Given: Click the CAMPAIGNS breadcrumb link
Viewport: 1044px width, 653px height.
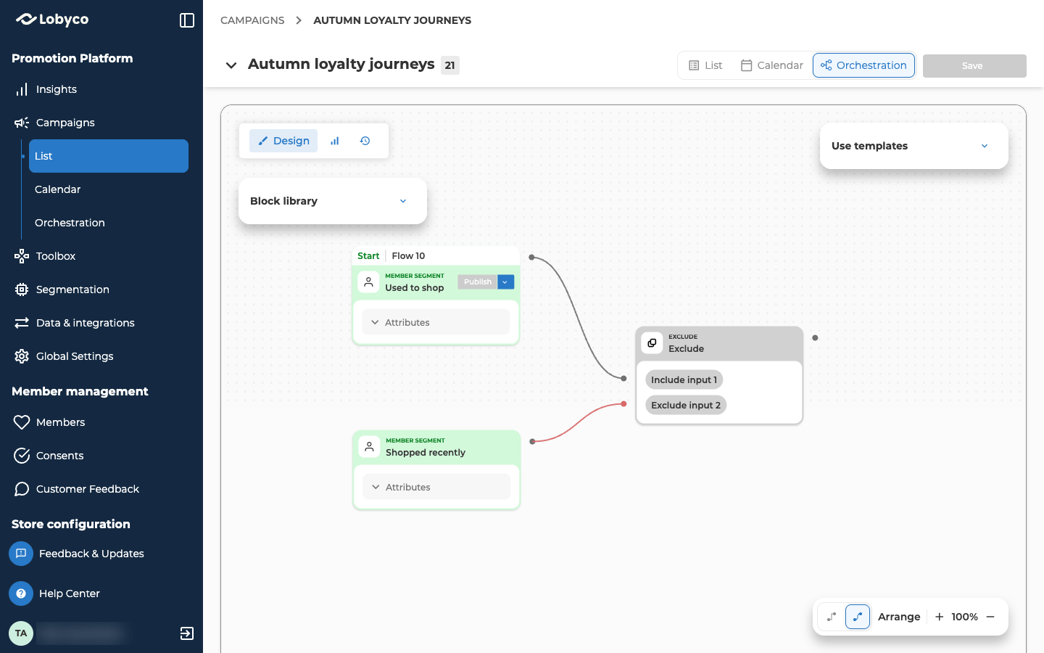Looking at the screenshot, I should [252, 20].
